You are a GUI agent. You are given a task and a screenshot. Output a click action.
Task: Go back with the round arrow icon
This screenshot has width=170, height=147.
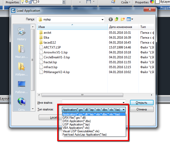tap(111, 19)
